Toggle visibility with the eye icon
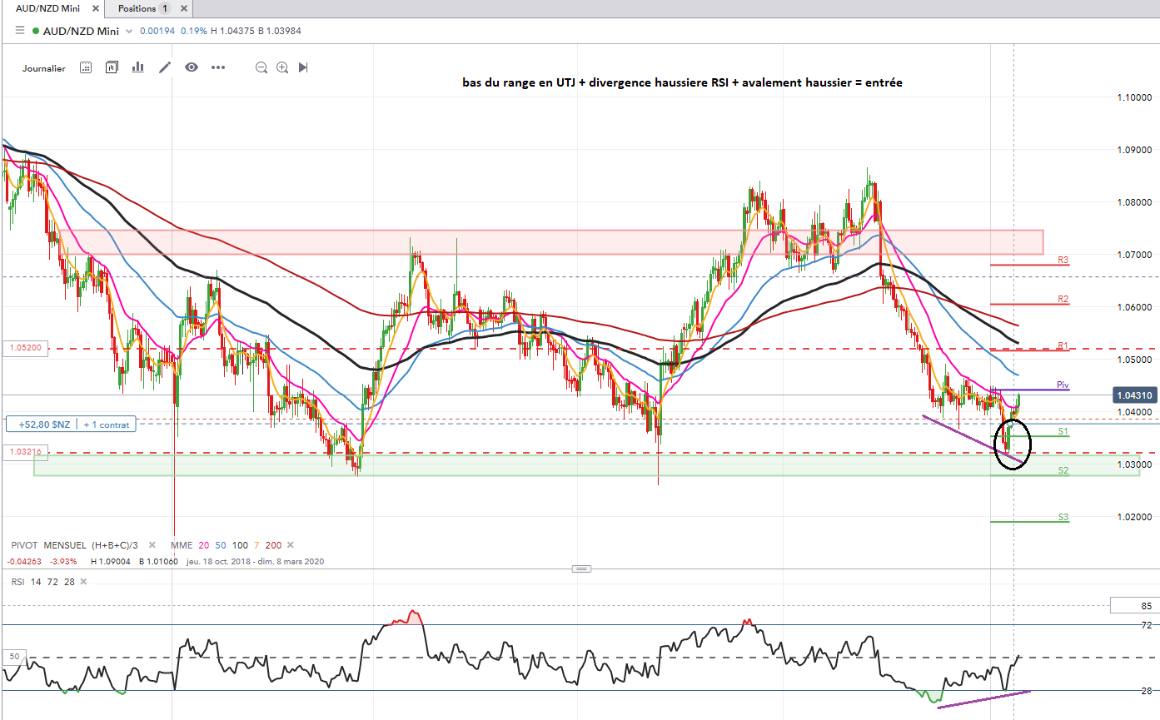Image resolution: width=1160 pixels, height=720 pixels. [192, 67]
